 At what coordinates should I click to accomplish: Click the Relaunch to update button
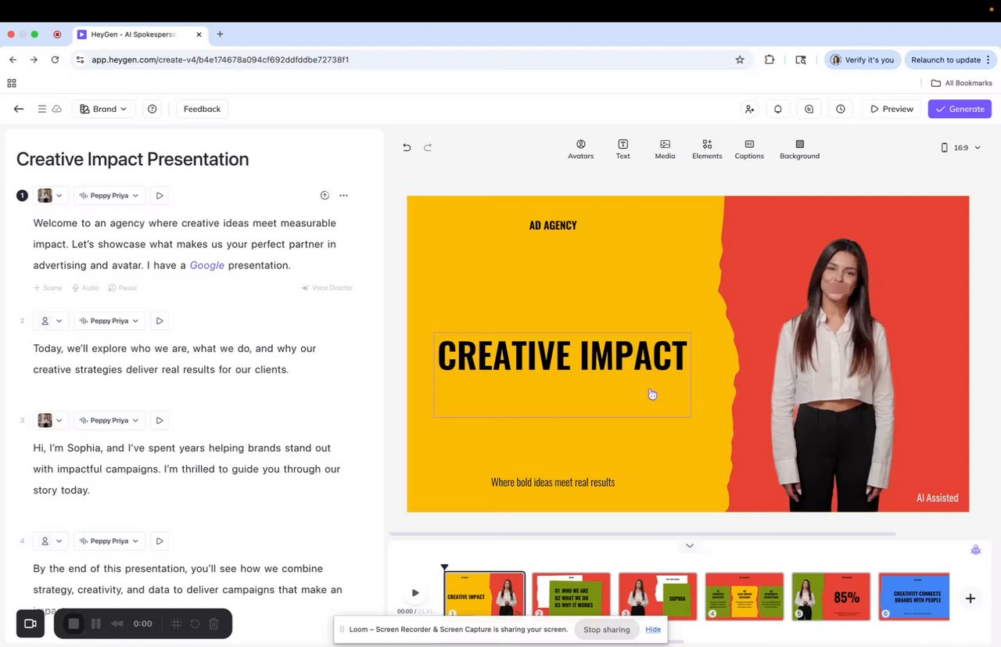coord(951,59)
